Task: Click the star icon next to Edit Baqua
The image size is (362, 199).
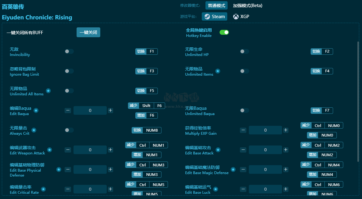Action: pos(36,110)
